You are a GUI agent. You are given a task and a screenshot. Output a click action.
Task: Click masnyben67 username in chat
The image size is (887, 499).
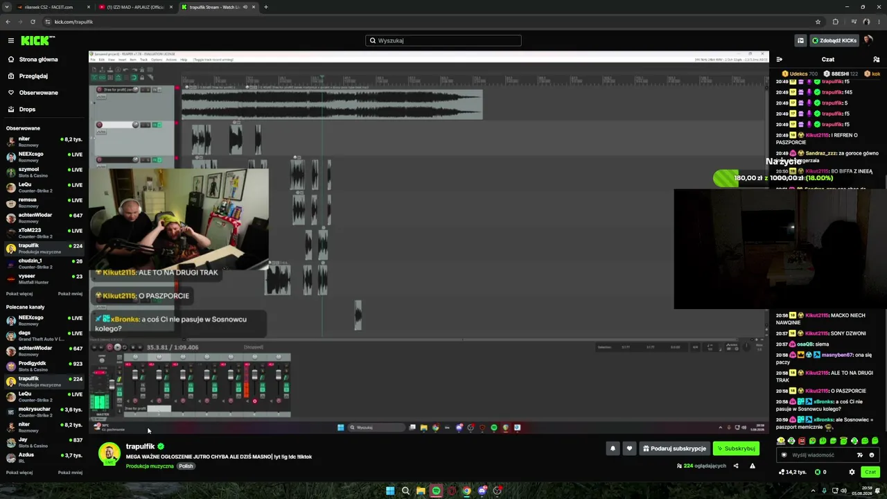pos(837,355)
